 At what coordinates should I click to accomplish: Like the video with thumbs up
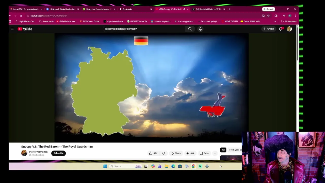pos(153,153)
